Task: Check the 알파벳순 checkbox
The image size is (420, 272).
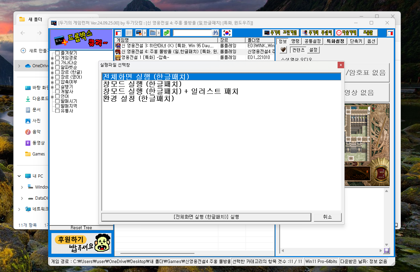Action: tap(58, 67)
